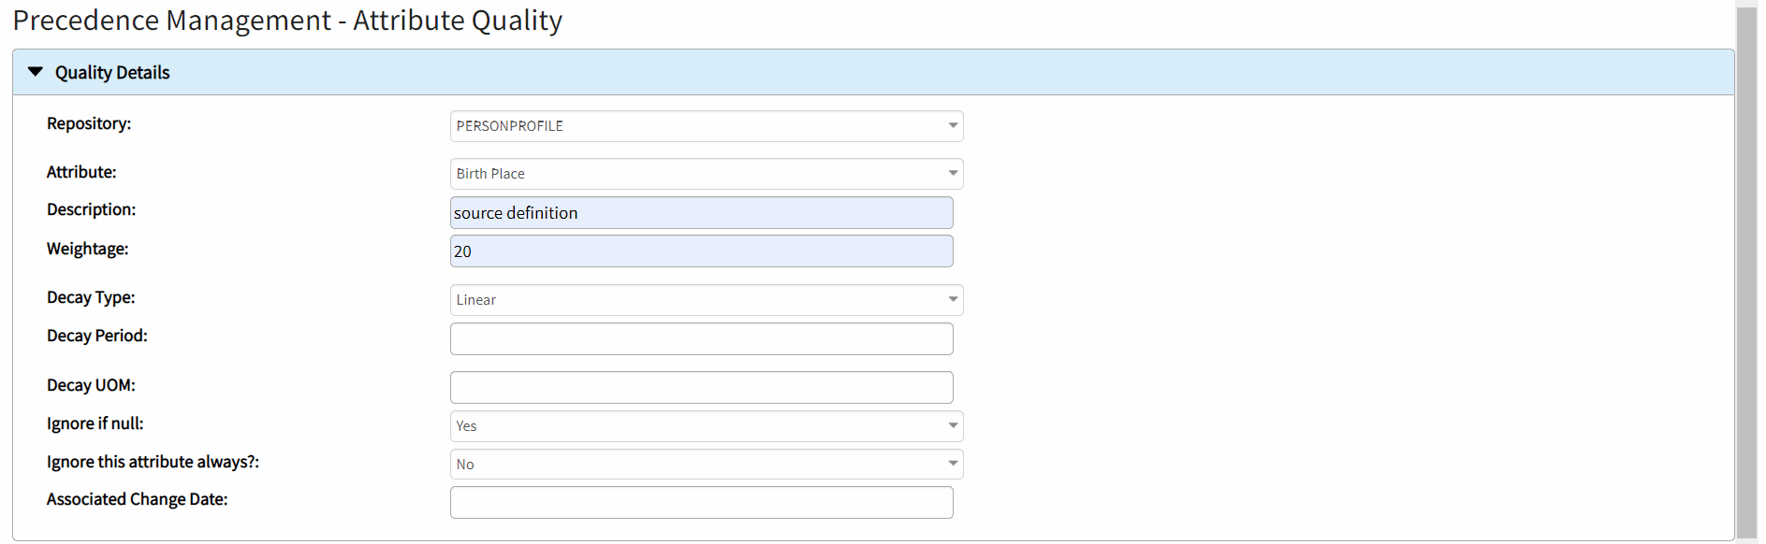
Task: Open the Attribute dropdown showing Birth Place
Action: tap(697, 174)
